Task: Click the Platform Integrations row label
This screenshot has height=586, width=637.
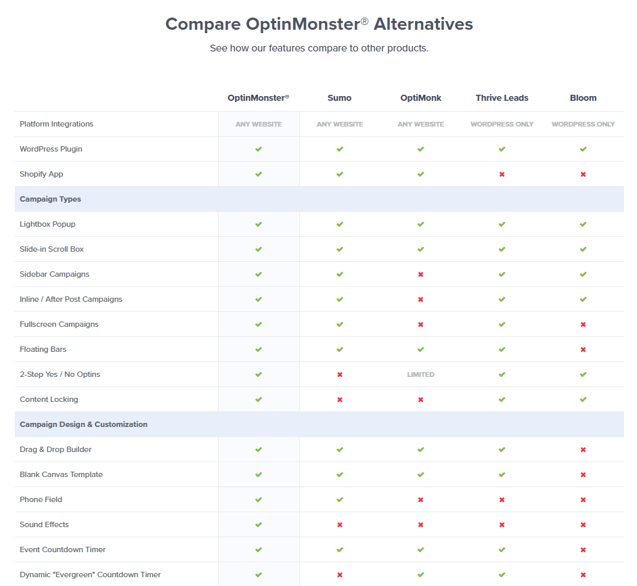Action: point(56,124)
